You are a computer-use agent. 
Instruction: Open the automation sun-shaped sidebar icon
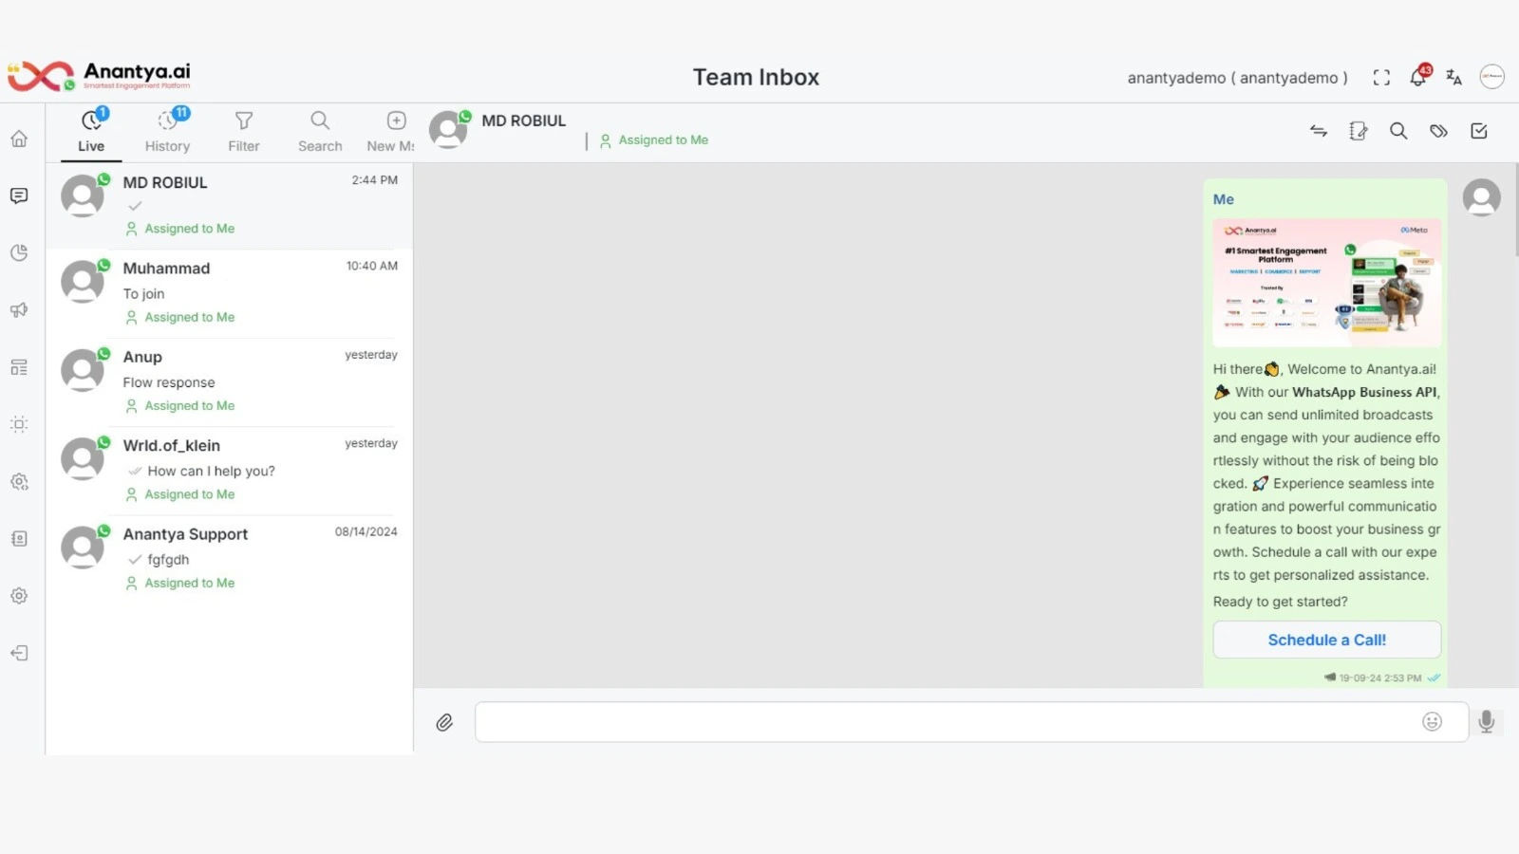click(x=19, y=424)
